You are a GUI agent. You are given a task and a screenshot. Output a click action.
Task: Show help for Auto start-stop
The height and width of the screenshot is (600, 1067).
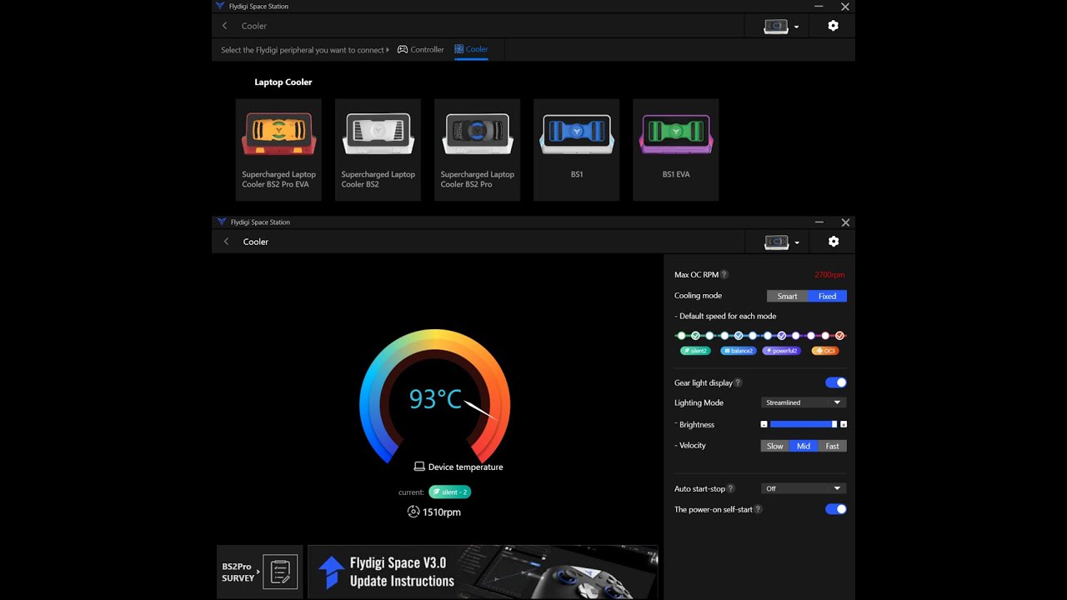click(731, 488)
